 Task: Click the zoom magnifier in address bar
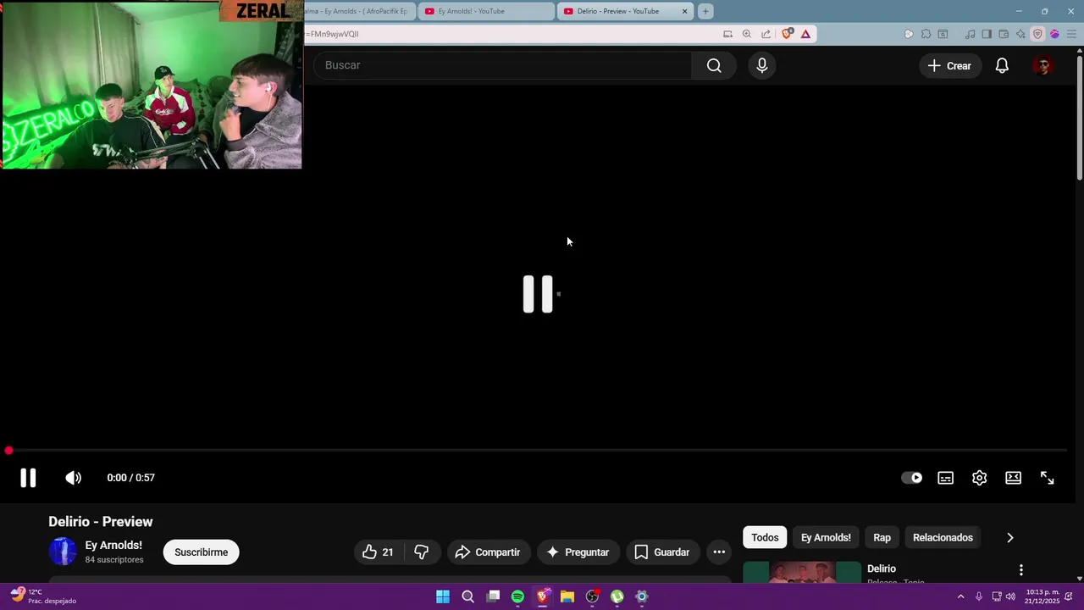(746, 34)
